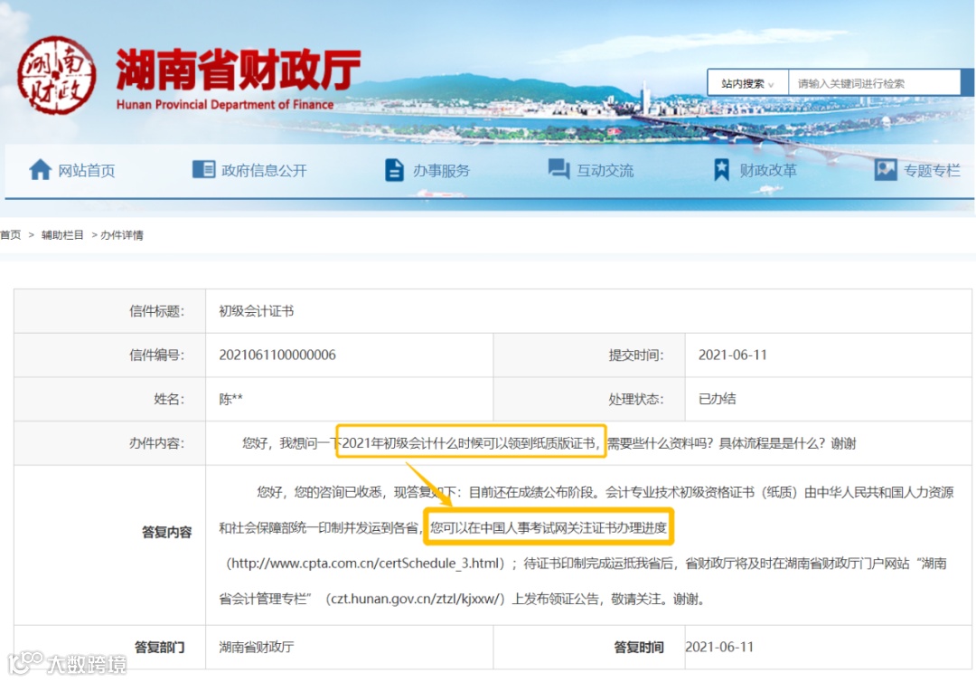This screenshot has width=976, height=682.
Task: Click the reply sentence mentioning 中国人事考试网
Action: [549, 527]
